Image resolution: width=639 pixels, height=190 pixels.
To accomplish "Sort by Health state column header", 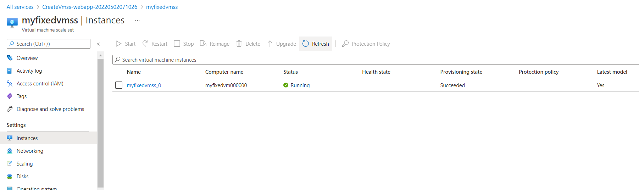I will pos(376,72).
